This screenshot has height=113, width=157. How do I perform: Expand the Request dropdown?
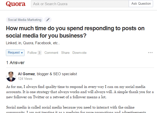(15, 53)
